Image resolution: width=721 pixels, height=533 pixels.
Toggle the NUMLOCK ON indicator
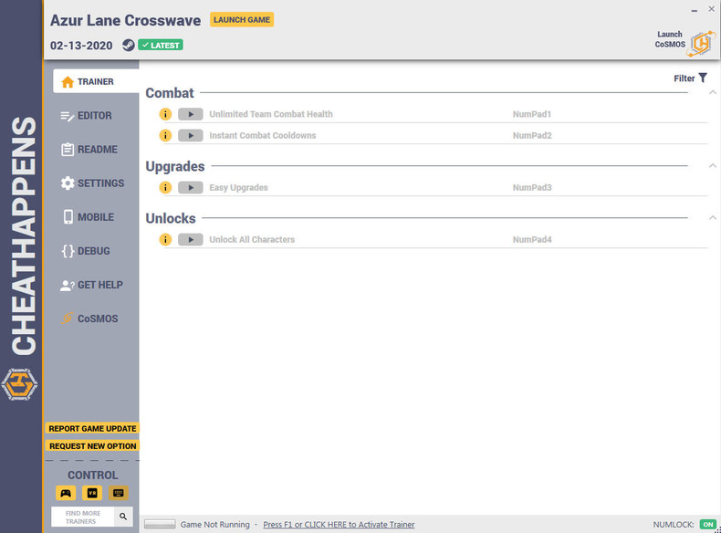click(x=707, y=524)
